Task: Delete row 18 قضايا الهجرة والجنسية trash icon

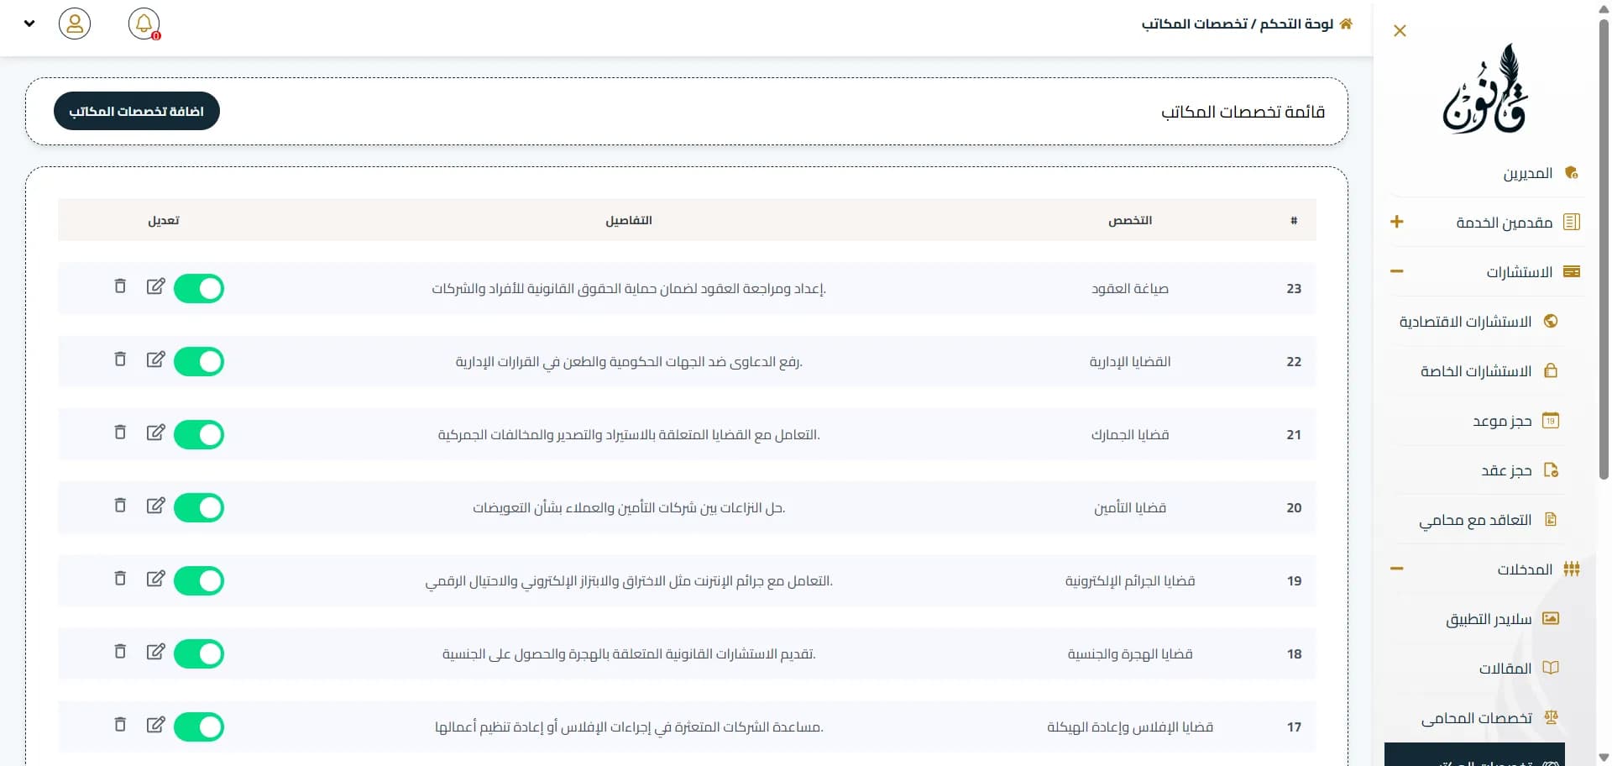Action: (x=120, y=652)
